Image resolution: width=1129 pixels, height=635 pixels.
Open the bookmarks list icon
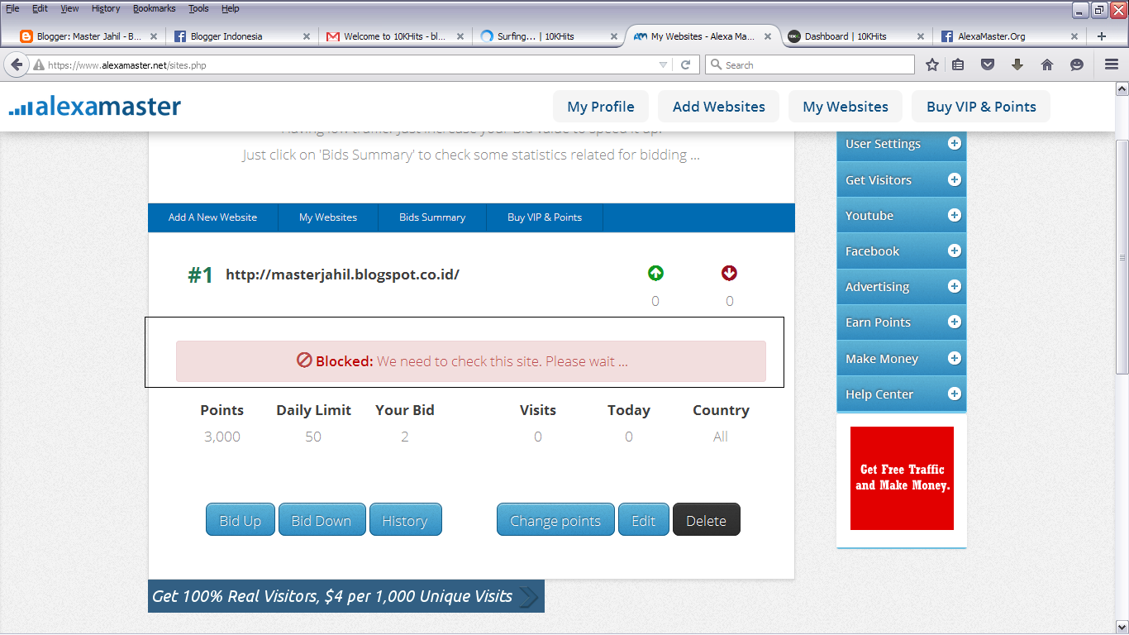958,64
